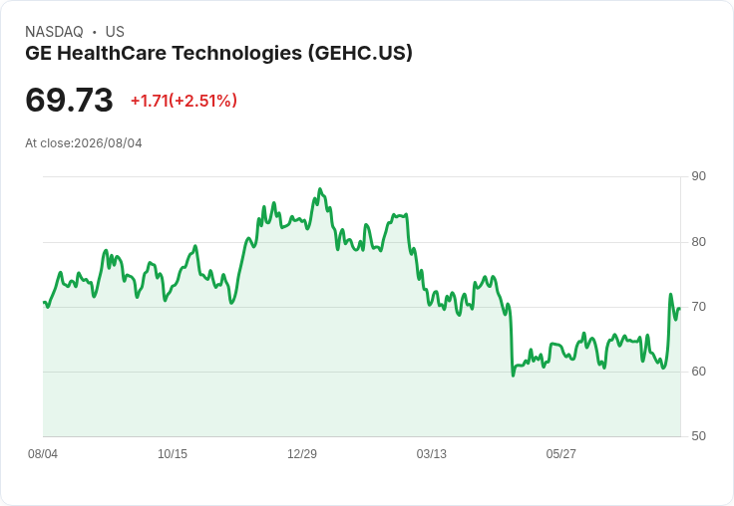The width and height of the screenshot is (734, 506).
Task: Click the final spike at chart's right end
Action: coord(670,295)
